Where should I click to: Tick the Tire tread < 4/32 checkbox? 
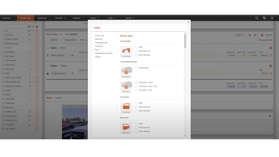pyautogui.click(x=136, y=90)
